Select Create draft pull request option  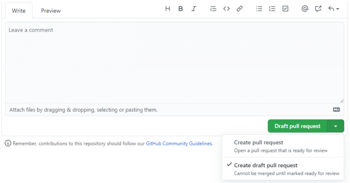283,169
